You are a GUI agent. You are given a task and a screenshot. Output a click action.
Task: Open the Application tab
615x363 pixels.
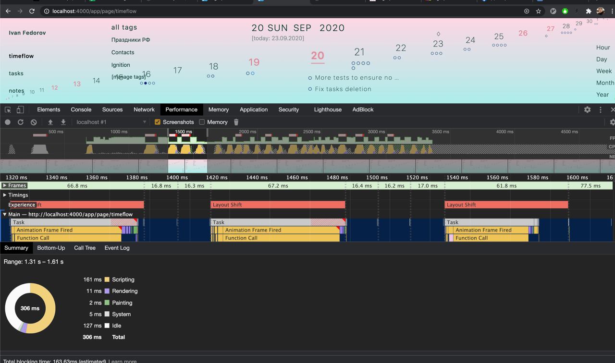(254, 110)
